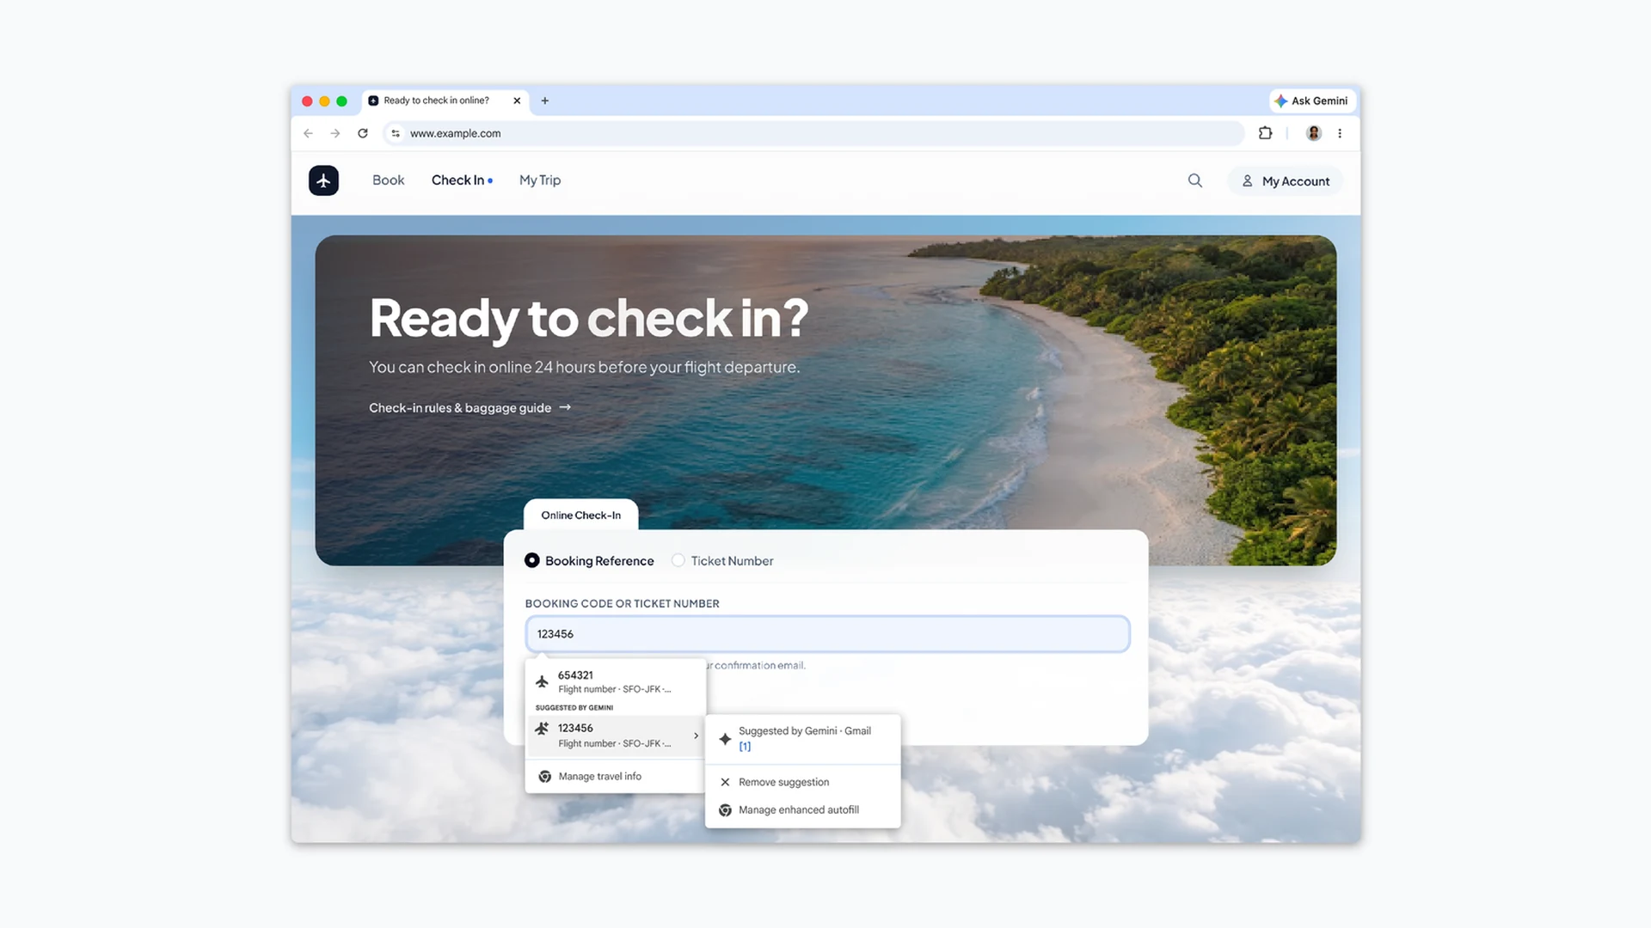Click the www.example.com address bar
This screenshot has width=1651, height=928.
point(813,133)
